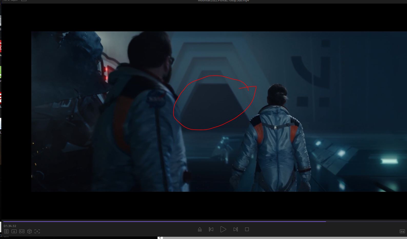This screenshot has width=407, height=239.
Task: Stop playback with the square Stop button
Action: pyautogui.click(x=247, y=229)
